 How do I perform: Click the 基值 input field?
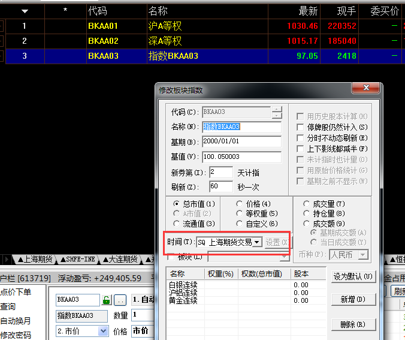(x=241, y=157)
